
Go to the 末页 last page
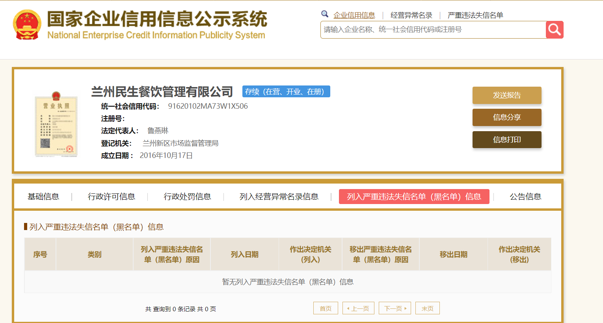[428, 308]
